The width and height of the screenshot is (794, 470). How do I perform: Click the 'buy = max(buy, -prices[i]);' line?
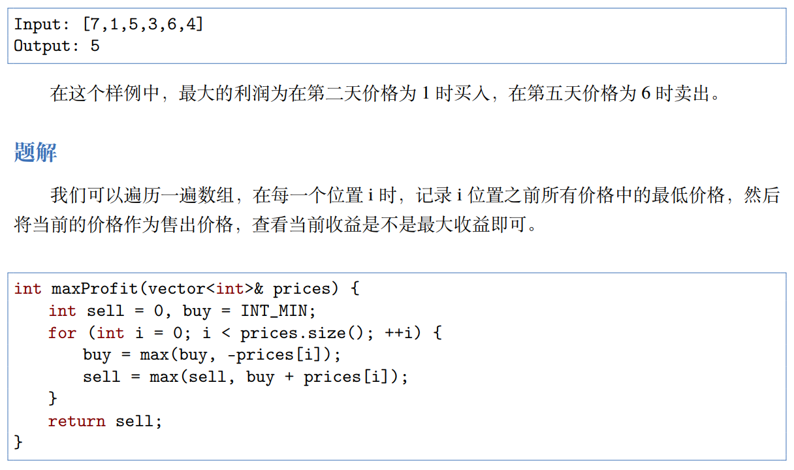coord(212,355)
